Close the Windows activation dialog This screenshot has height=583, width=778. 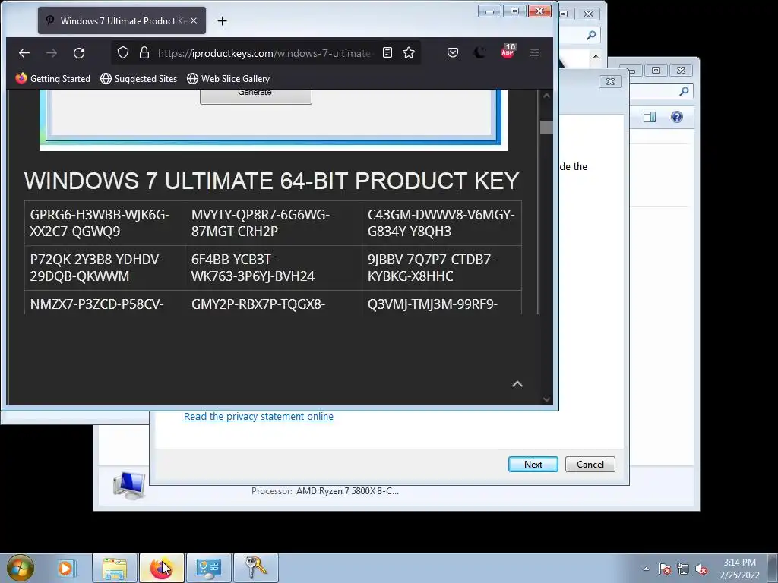610,81
